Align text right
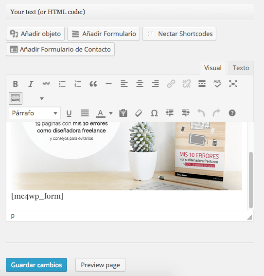 [x=156, y=84]
